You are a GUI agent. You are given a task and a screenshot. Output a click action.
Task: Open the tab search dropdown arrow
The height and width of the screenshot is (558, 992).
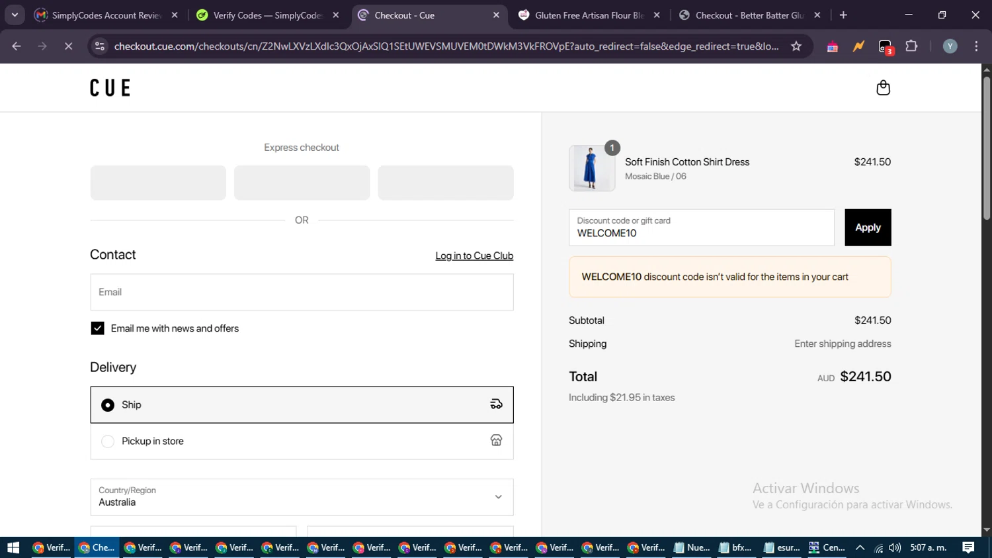point(15,15)
